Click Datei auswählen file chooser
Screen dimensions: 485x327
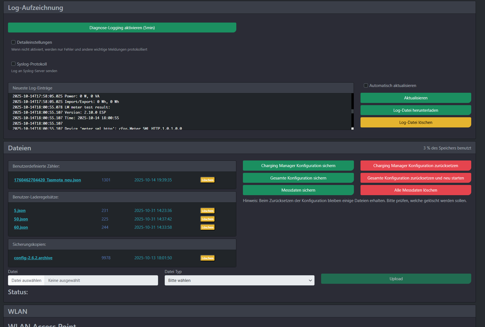pyautogui.click(x=26, y=280)
